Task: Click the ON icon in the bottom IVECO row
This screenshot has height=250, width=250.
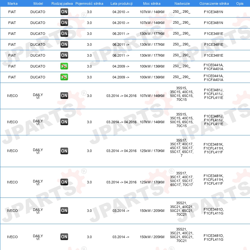Action: coord(64,237)
